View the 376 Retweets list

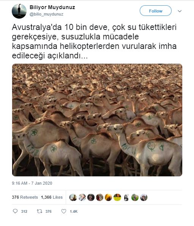coord(25,197)
